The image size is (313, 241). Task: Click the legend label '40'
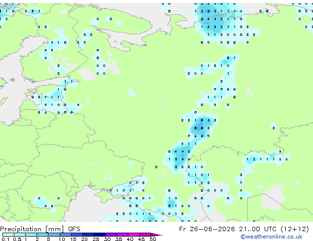click(x=130, y=239)
